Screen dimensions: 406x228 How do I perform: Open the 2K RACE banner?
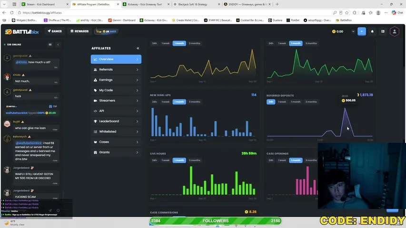[107, 31]
